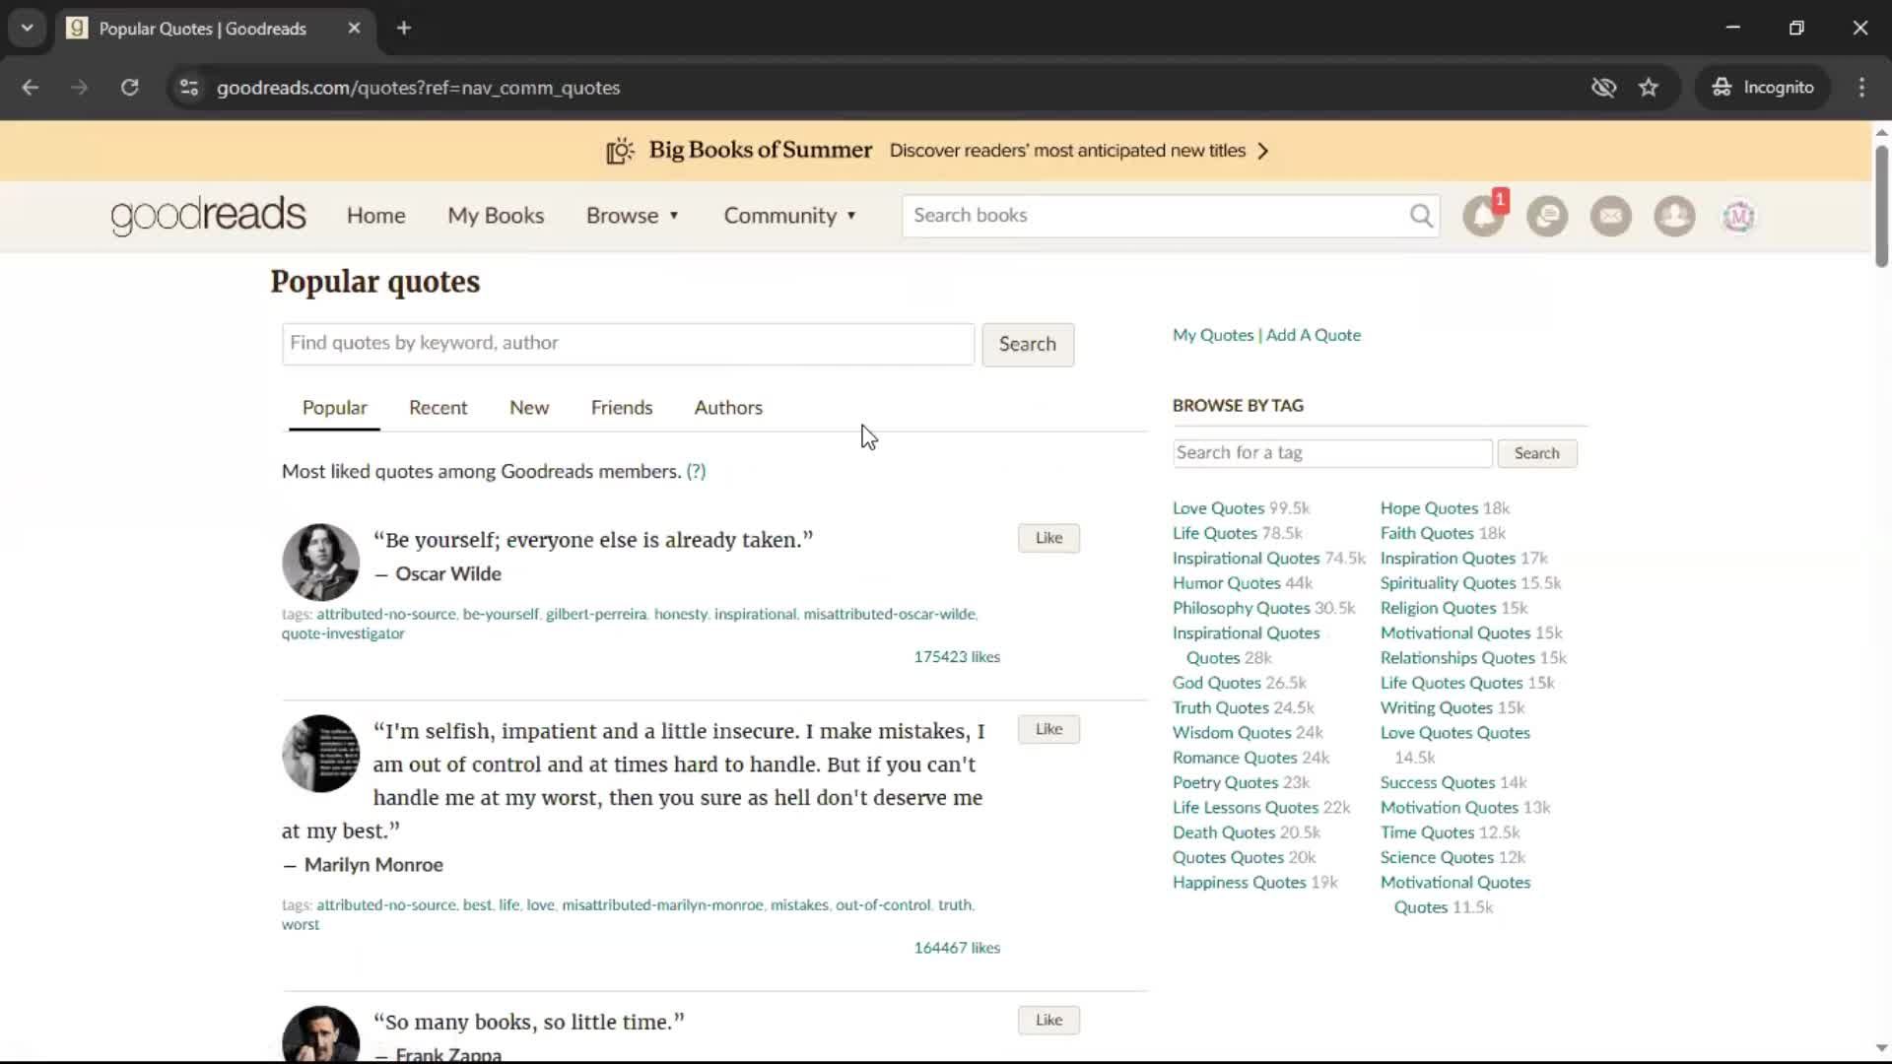This screenshot has width=1892, height=1064.
Task: Open the group discussions chat icon
Action: tap(1547, 216)
